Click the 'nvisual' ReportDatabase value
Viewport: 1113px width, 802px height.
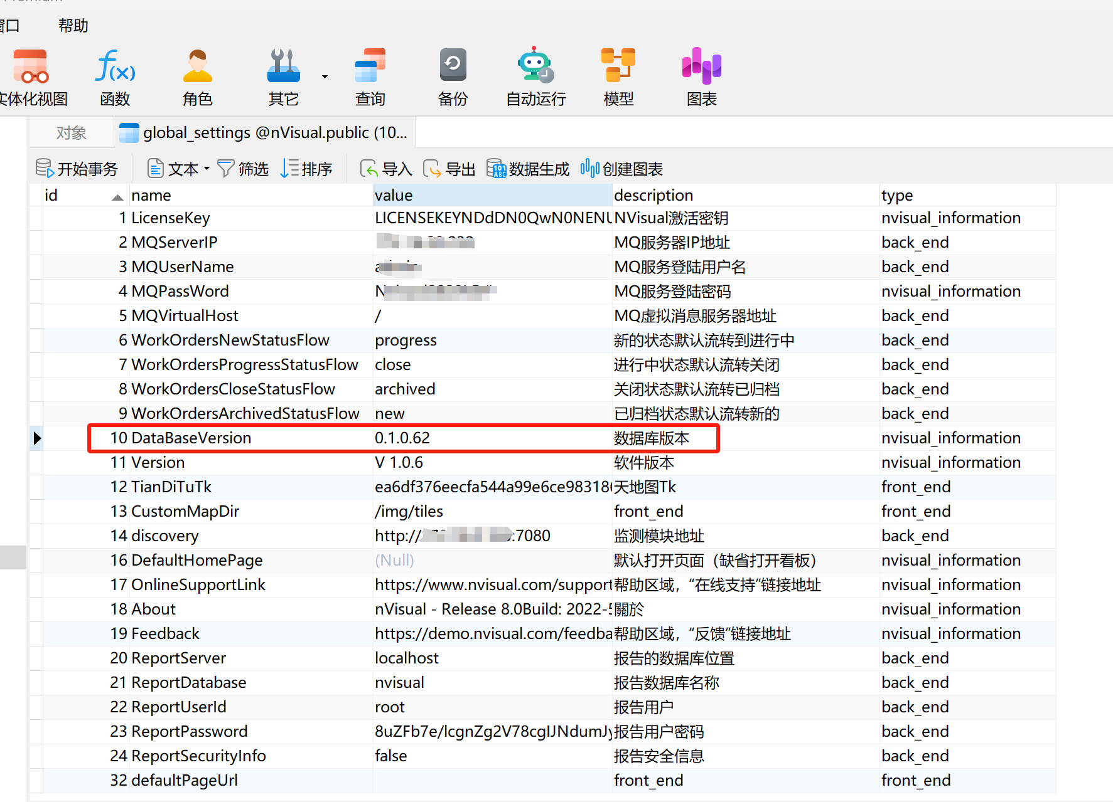pos(493,683)
